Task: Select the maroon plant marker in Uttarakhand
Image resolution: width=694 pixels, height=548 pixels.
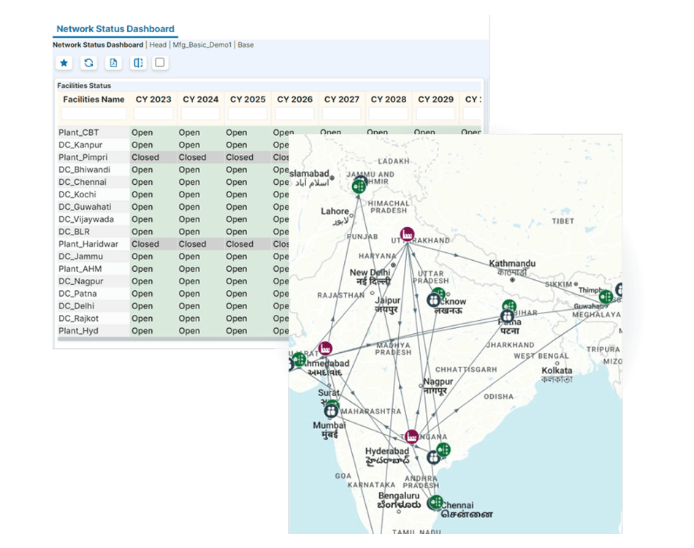Action: point(407,234)
